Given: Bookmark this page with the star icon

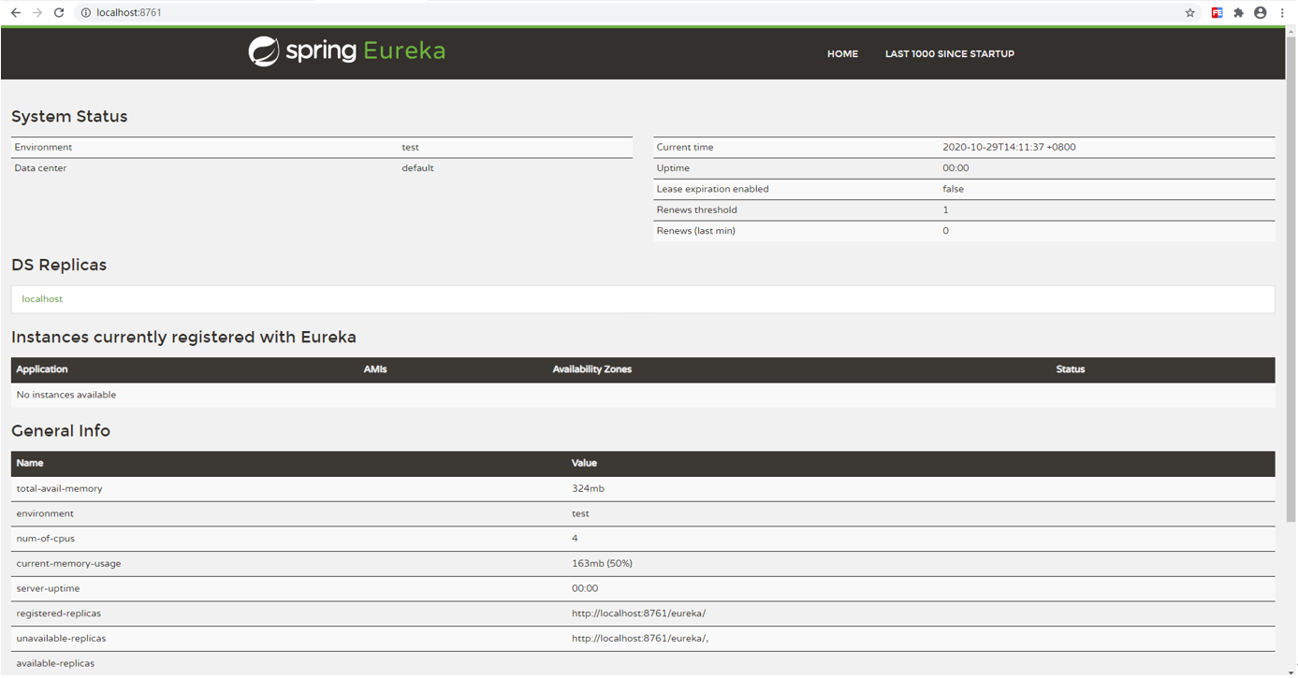Looking at the screenshot, I should tap(1190, 13).
